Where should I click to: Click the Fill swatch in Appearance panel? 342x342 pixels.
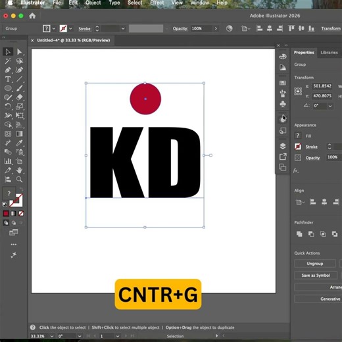pyautogui.click(x=298, y=135)
